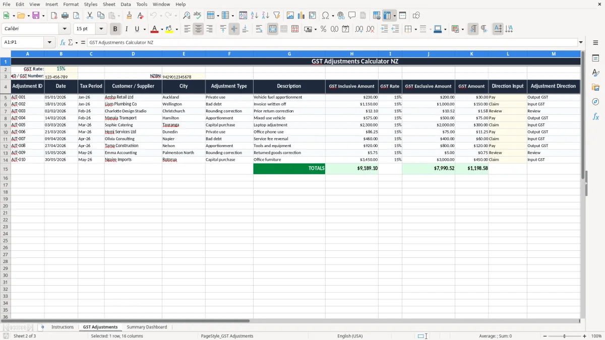Click the Insert Hyperlink icon
The image size is (605, 340).
coord(341,16)
